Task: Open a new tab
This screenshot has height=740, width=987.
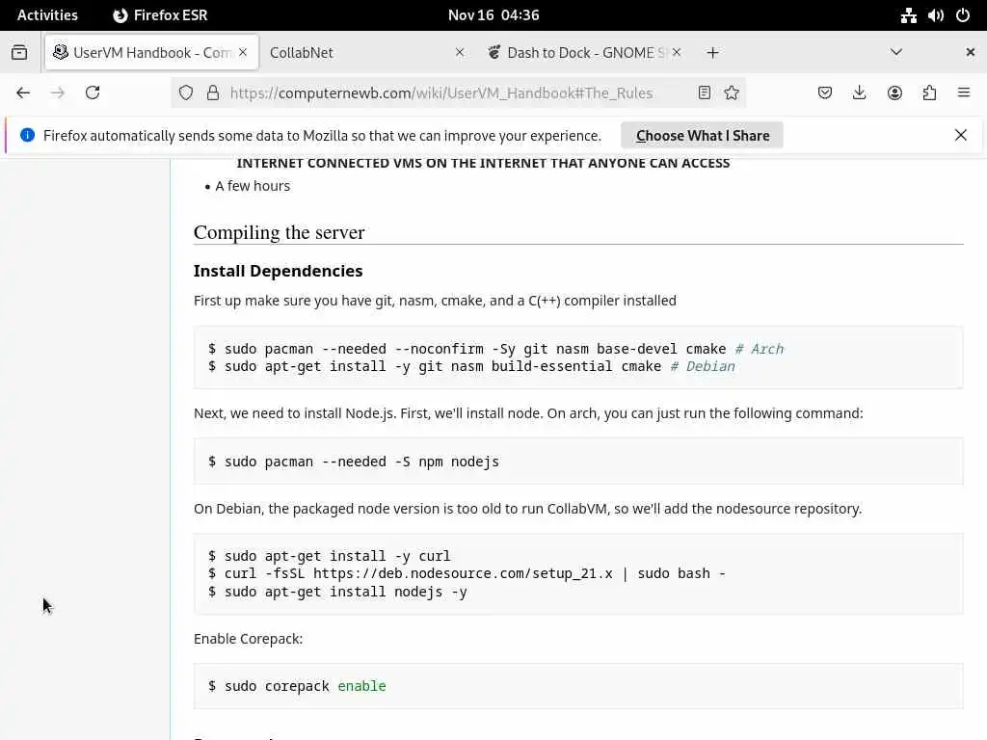Action: coord(712,52)
